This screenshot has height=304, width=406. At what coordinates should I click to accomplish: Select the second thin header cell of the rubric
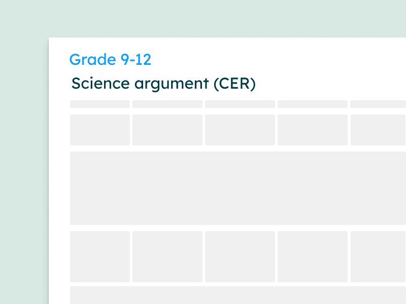167,104
